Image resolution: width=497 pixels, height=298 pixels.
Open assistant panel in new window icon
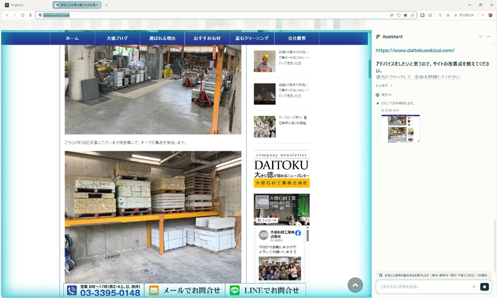(x=480, y=37)
